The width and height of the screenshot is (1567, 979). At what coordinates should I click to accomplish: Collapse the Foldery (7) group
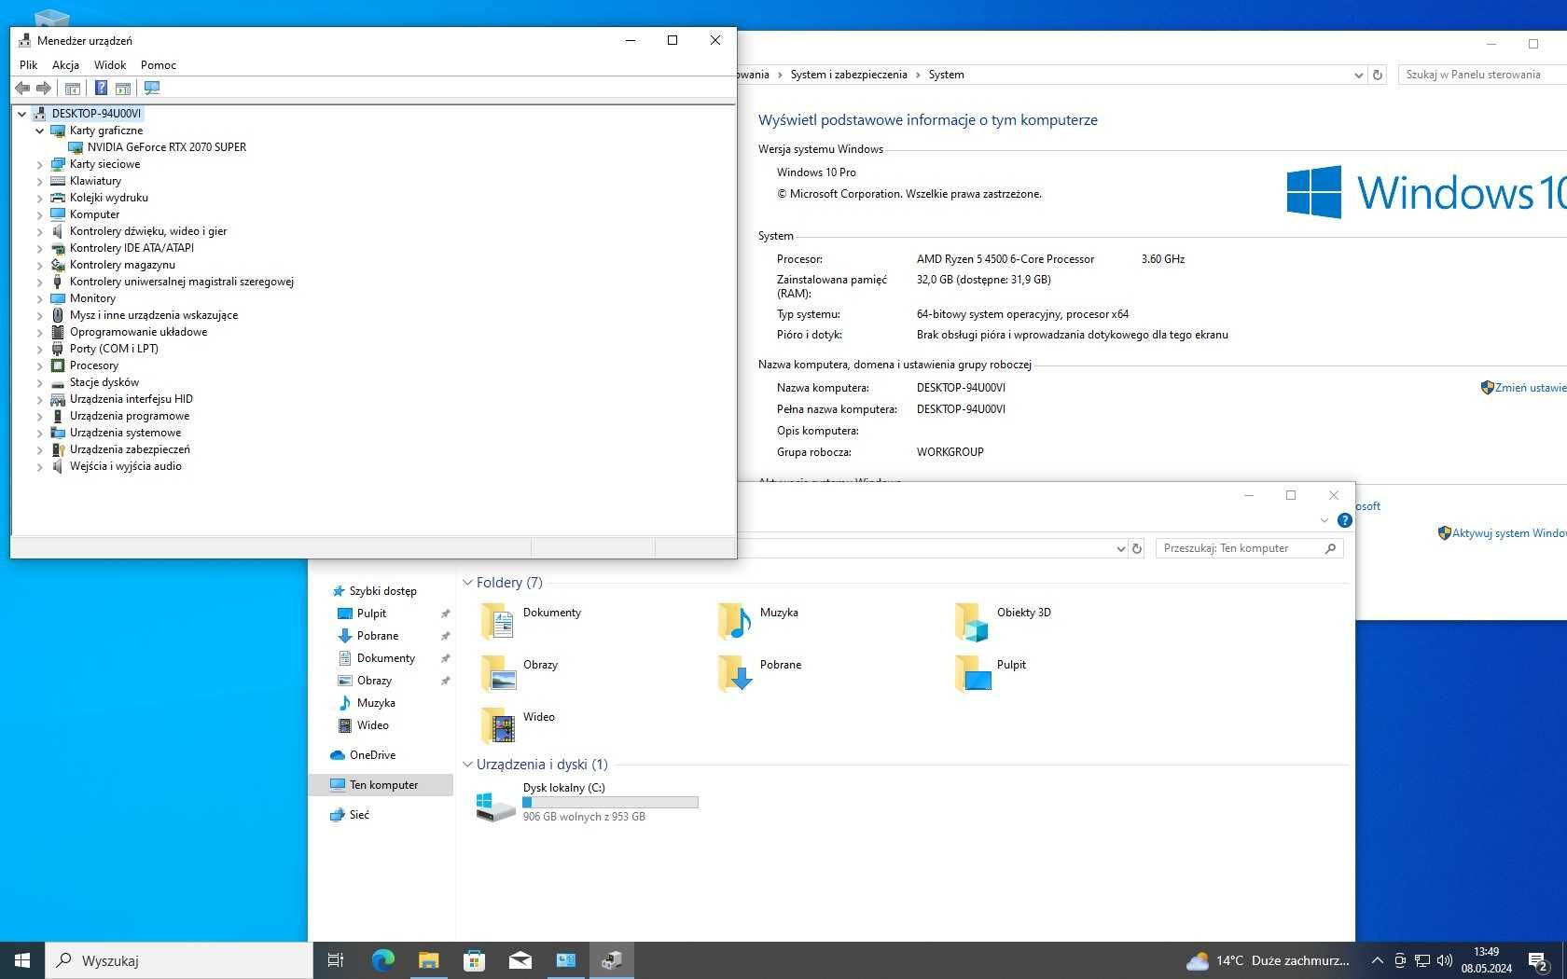click(x=467, y=583)
